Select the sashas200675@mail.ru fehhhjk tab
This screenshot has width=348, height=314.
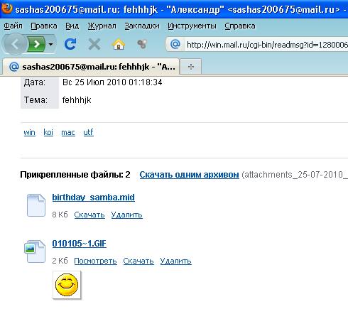91,67
